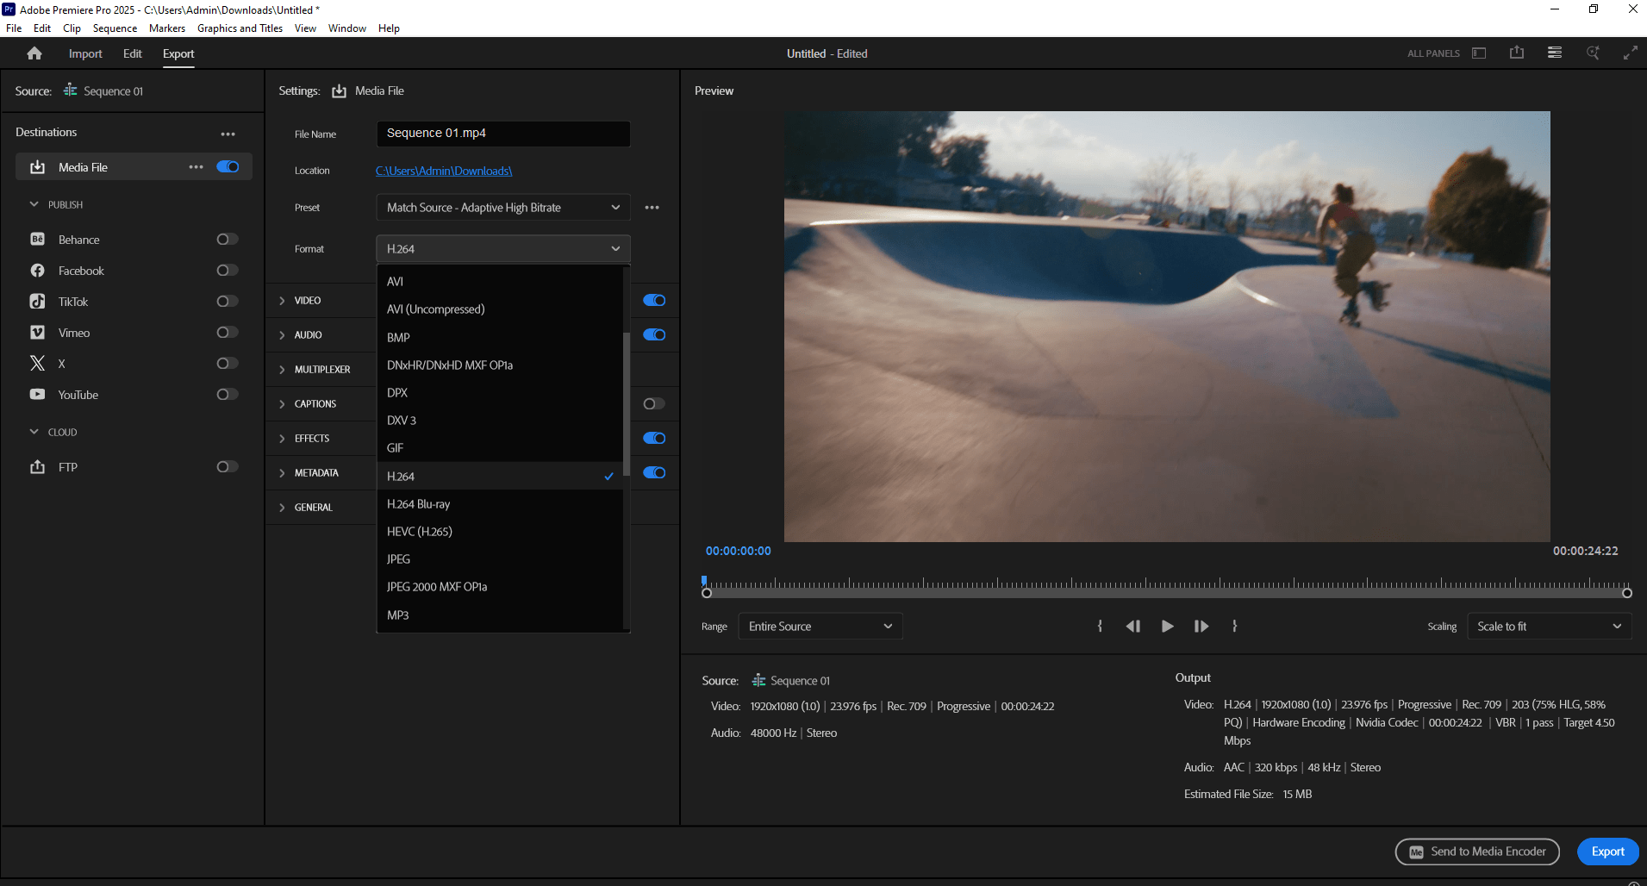This screenshot has height=886, width=1647.
Task: Select HEVC (H.265) from format list
Action: coord(420,532)
